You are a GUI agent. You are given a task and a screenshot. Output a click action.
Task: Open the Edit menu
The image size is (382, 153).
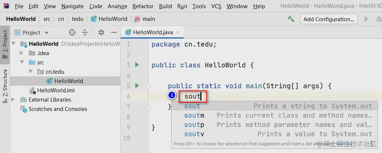(x=34, y=6)
